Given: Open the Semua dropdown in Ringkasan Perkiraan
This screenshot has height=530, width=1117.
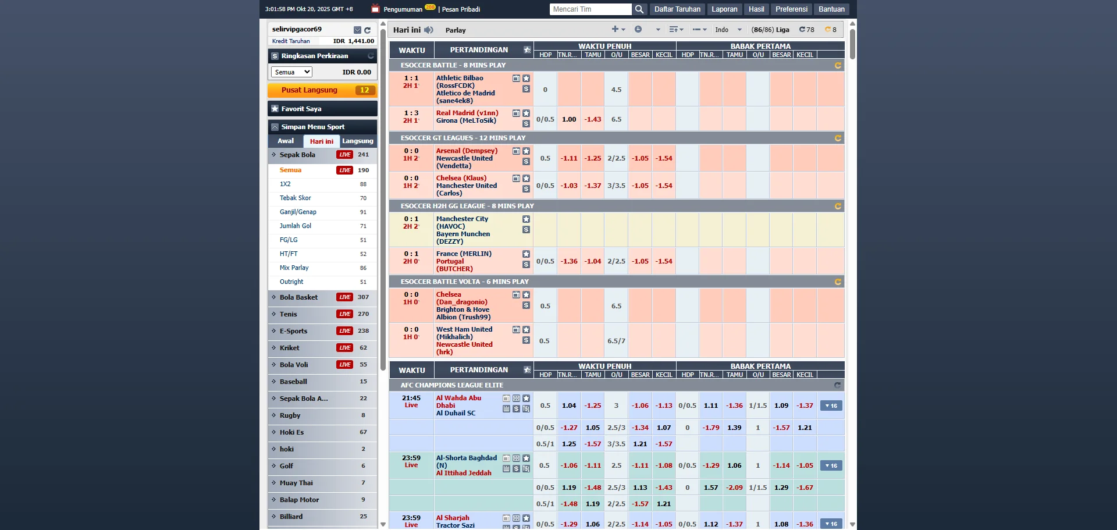Looking at the screenshot, I should 291,72.
